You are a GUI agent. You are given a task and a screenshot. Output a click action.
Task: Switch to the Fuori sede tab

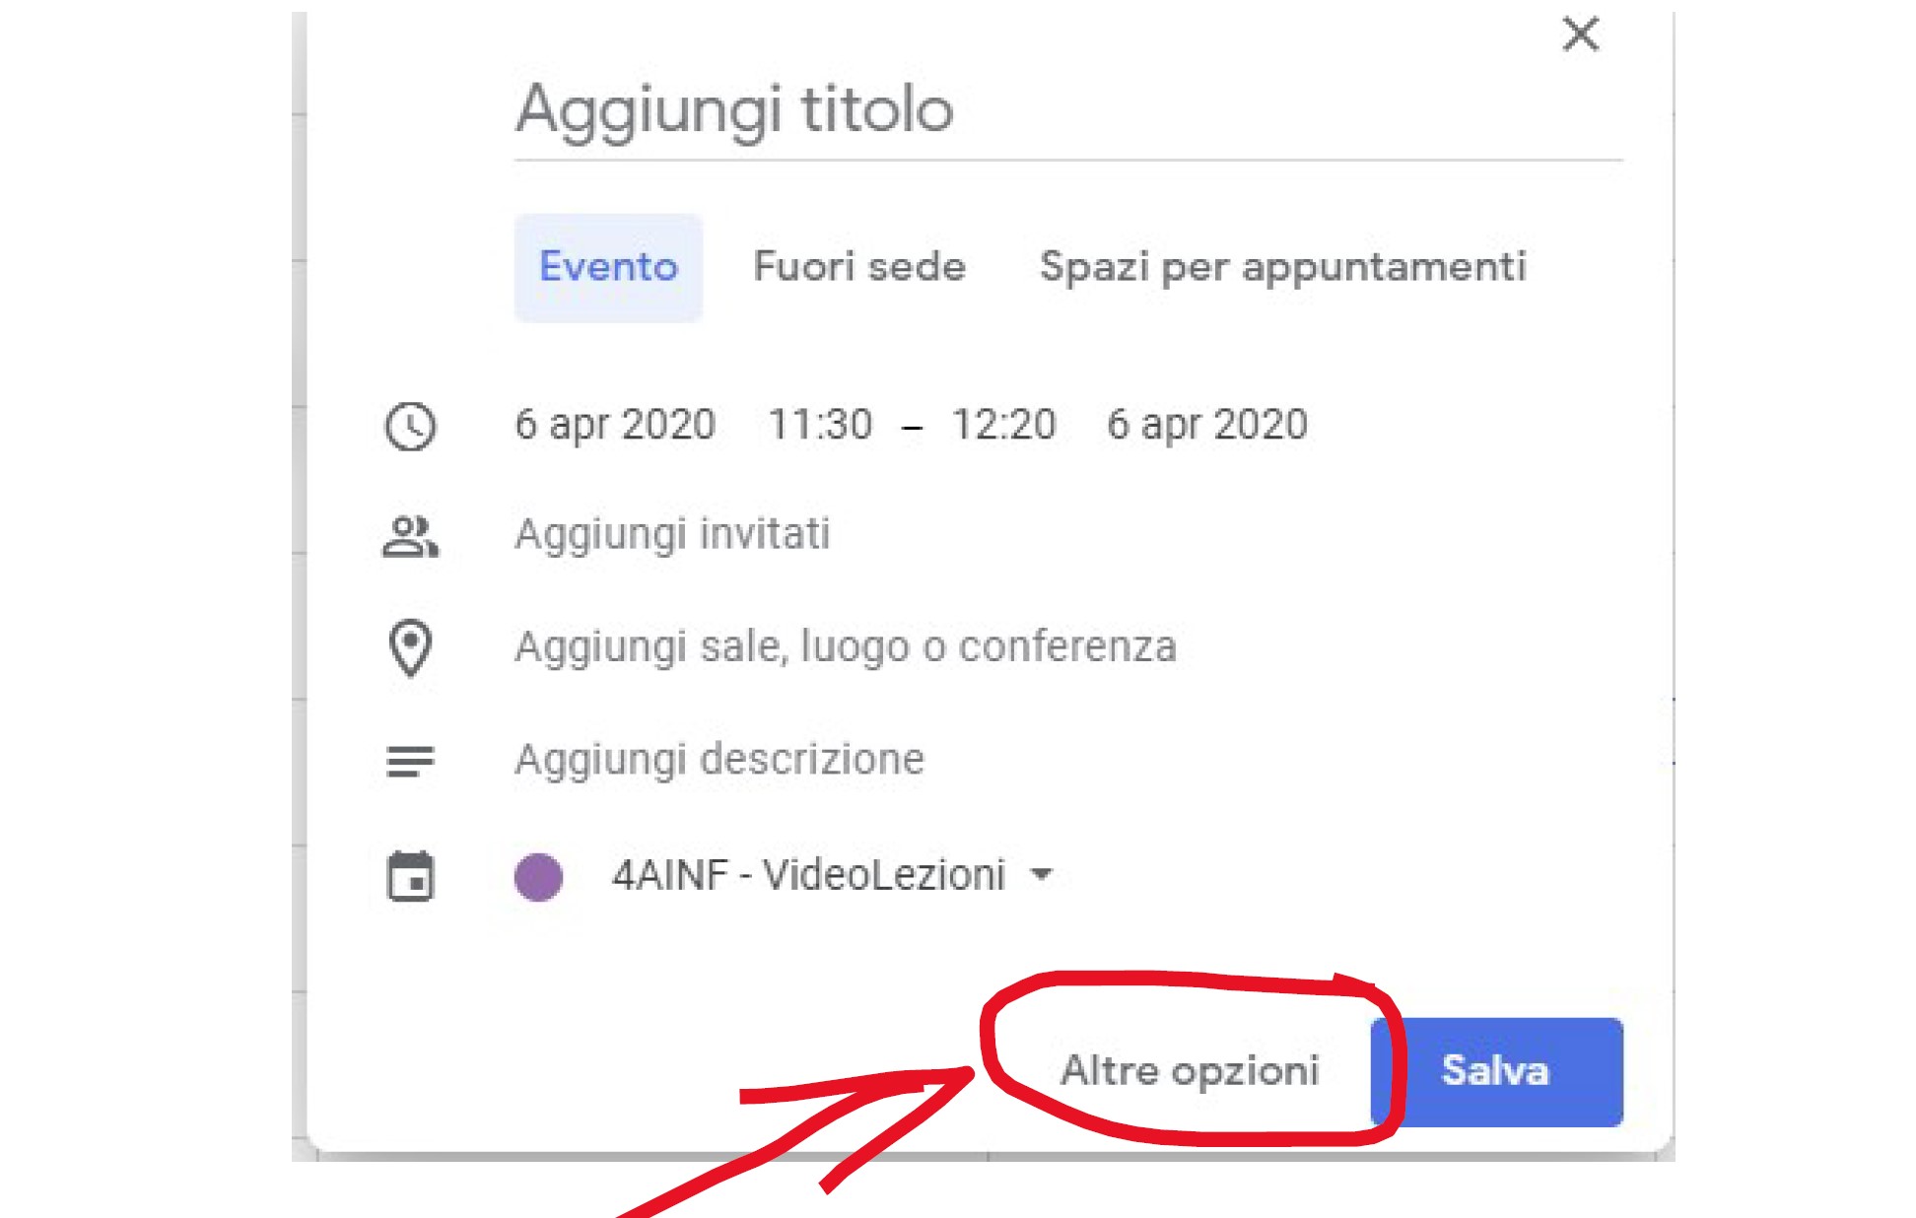coord(859,267)
